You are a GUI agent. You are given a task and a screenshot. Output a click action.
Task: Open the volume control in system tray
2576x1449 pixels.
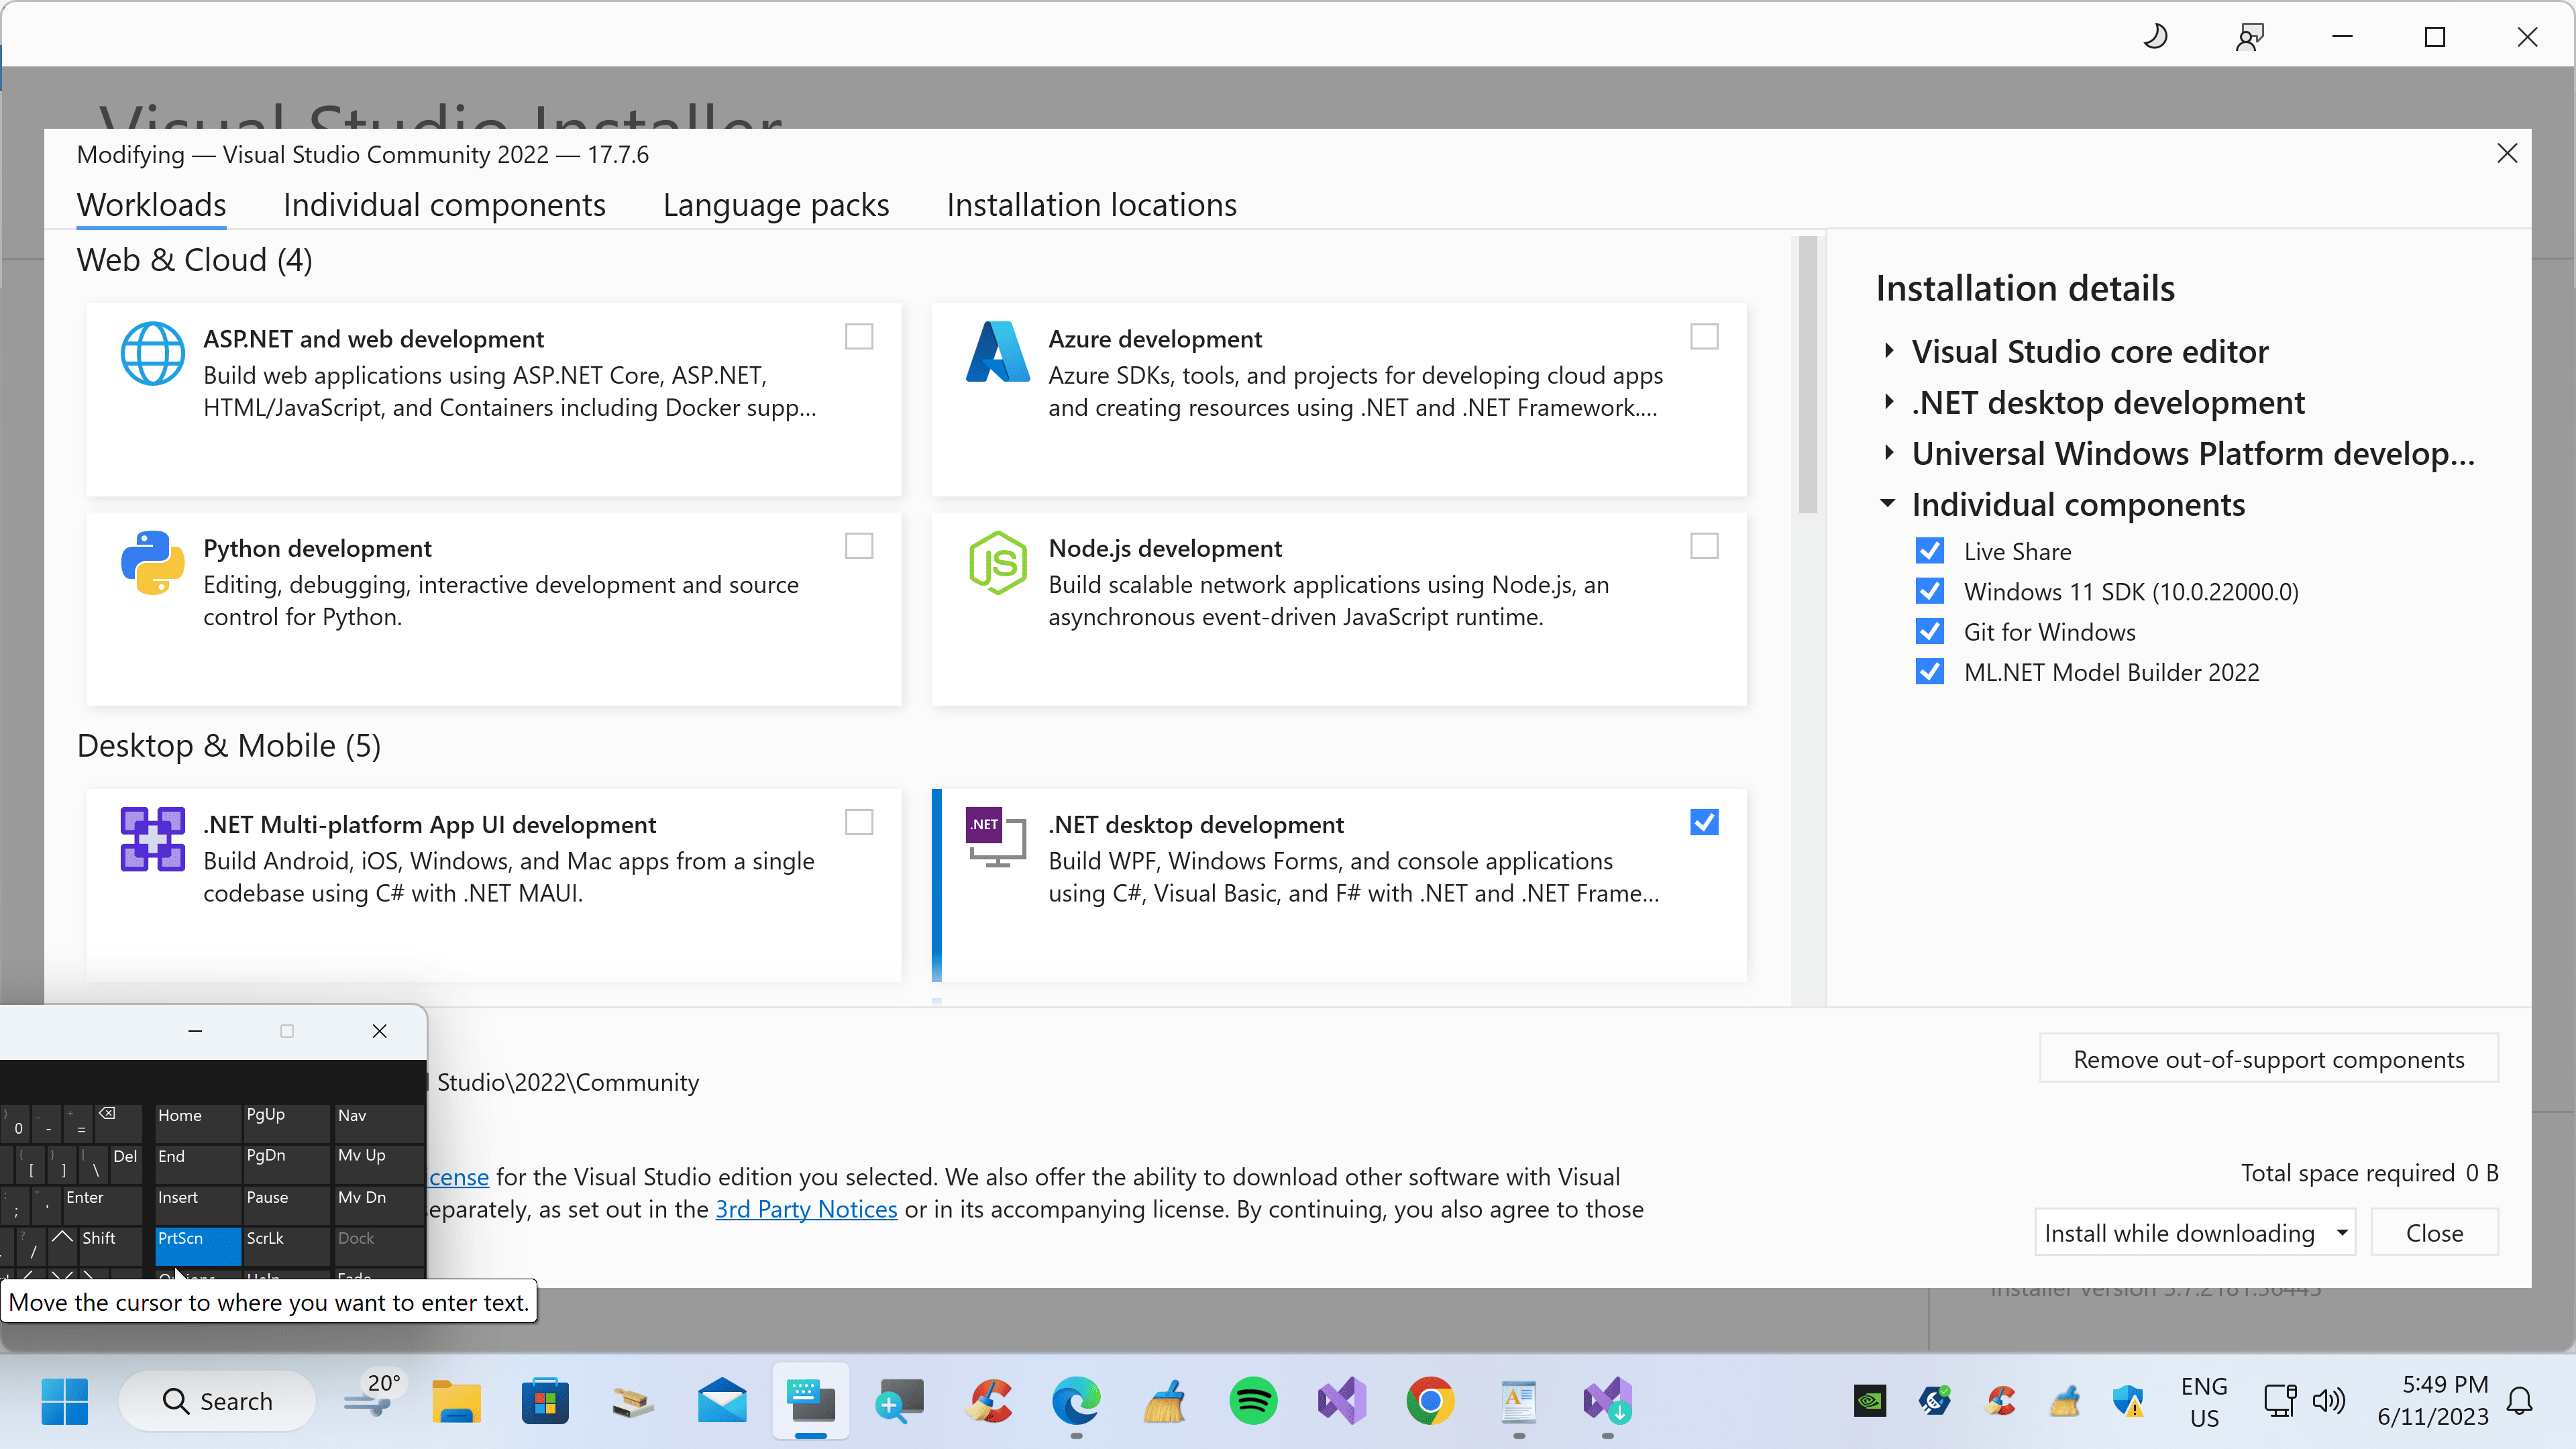(x=2328, y=1401)
